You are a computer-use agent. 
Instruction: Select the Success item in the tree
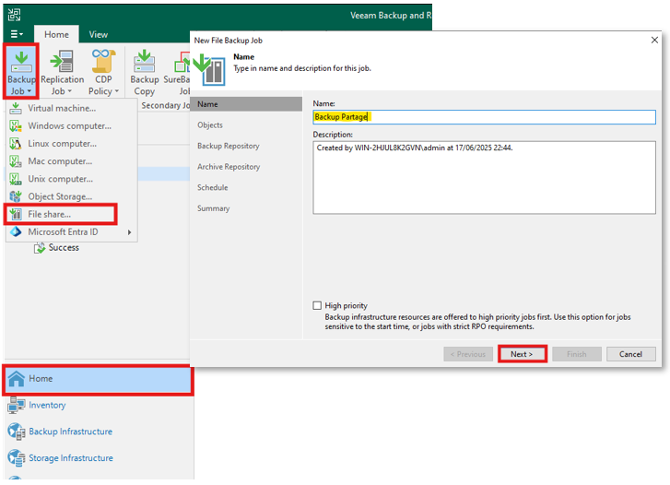tap(64, 248)
